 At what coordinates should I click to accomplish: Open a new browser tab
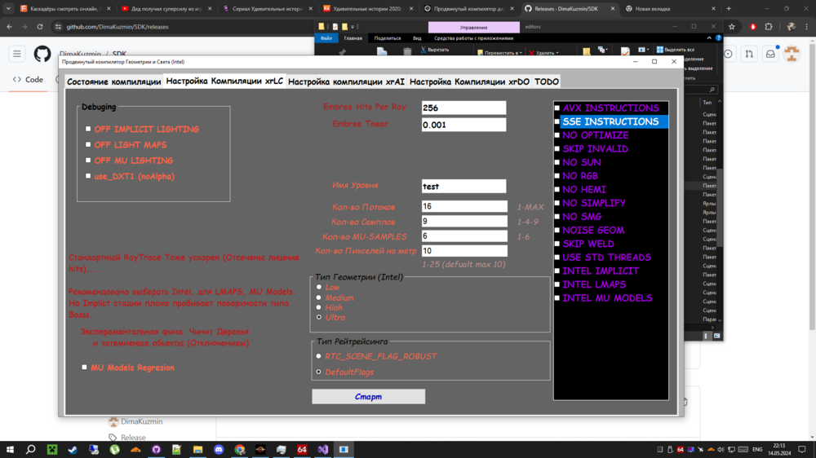pos(729,8)
